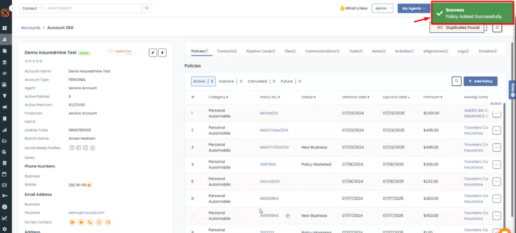Viewport: 516px width, 233px height.
Task: Switch to the Pipeline Cards tab
Action: 261,51
